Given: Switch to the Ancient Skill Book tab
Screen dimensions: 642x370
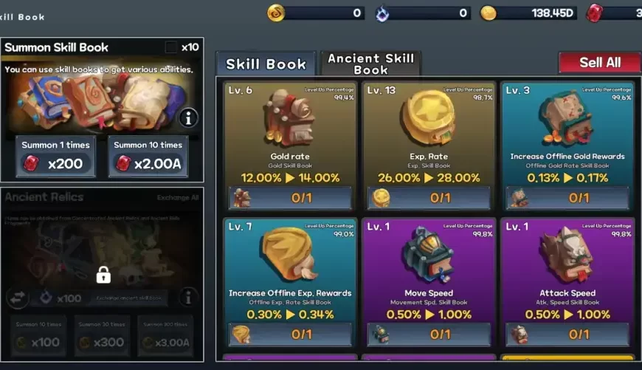Looking at the screenshot, I should coord(370,64).
